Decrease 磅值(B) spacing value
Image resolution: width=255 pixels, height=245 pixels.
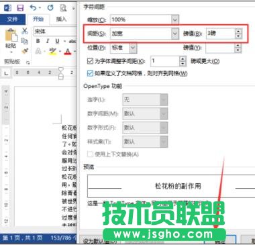click(x=238, y=36)
